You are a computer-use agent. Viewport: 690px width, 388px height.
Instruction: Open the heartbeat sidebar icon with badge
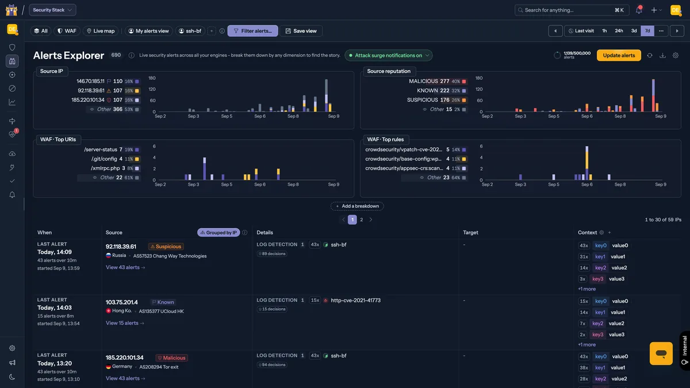pyautogui.click(x=12, y=135)
